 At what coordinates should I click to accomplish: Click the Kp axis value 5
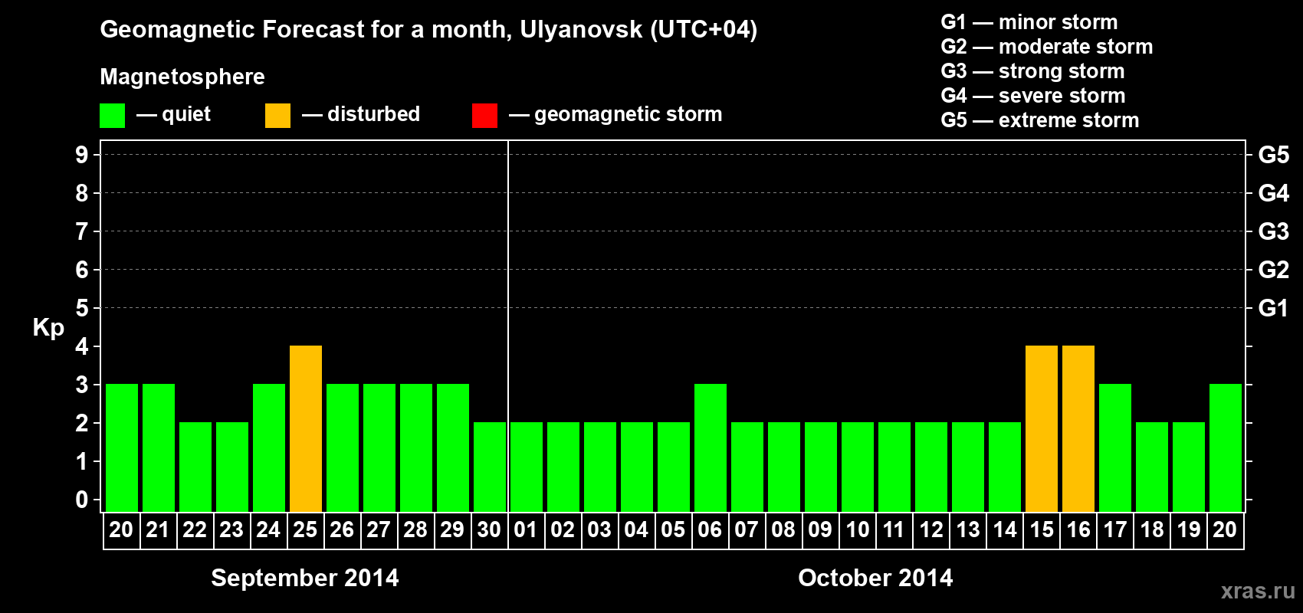click(82, 308)
